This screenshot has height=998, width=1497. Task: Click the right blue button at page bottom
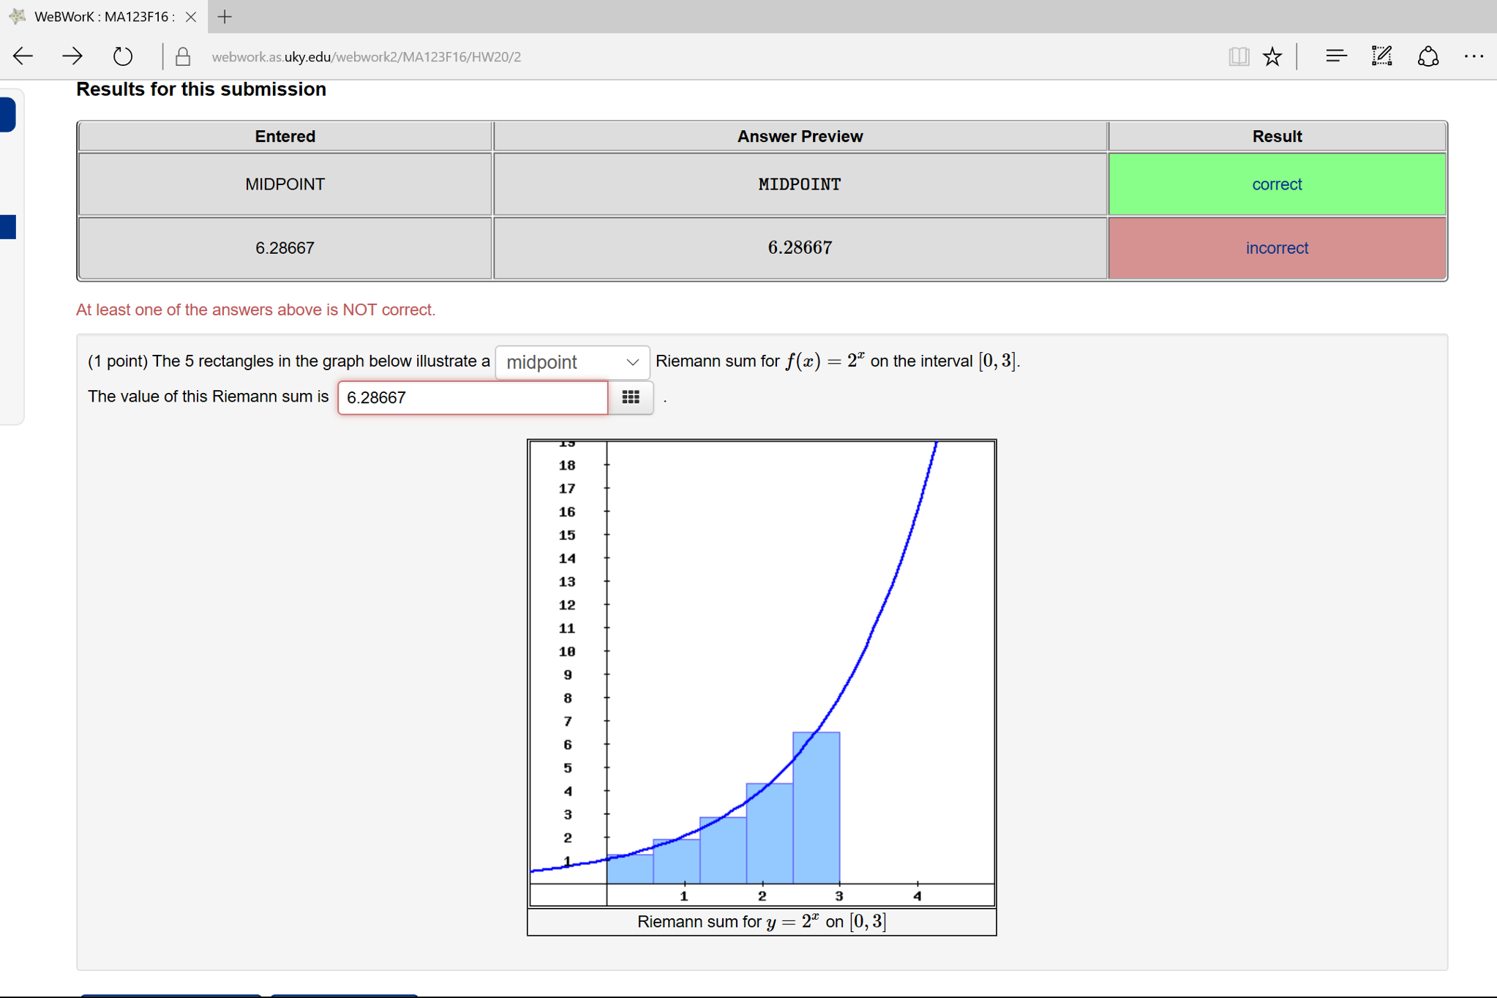344,995
